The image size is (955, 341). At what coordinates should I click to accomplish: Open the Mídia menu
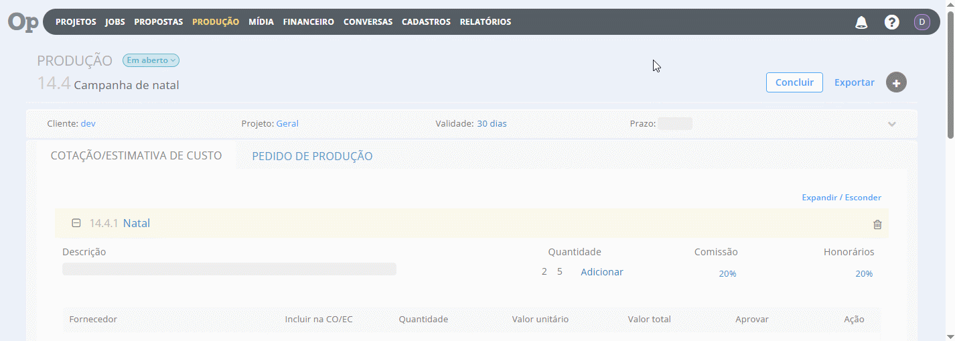[261, 22]
